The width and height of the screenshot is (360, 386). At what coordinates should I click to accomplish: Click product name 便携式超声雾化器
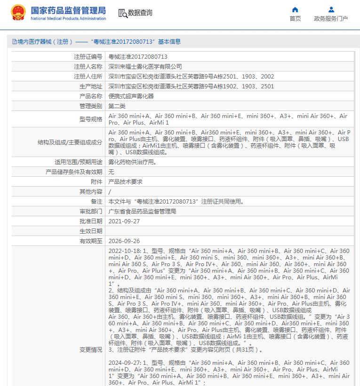point(131,96)
